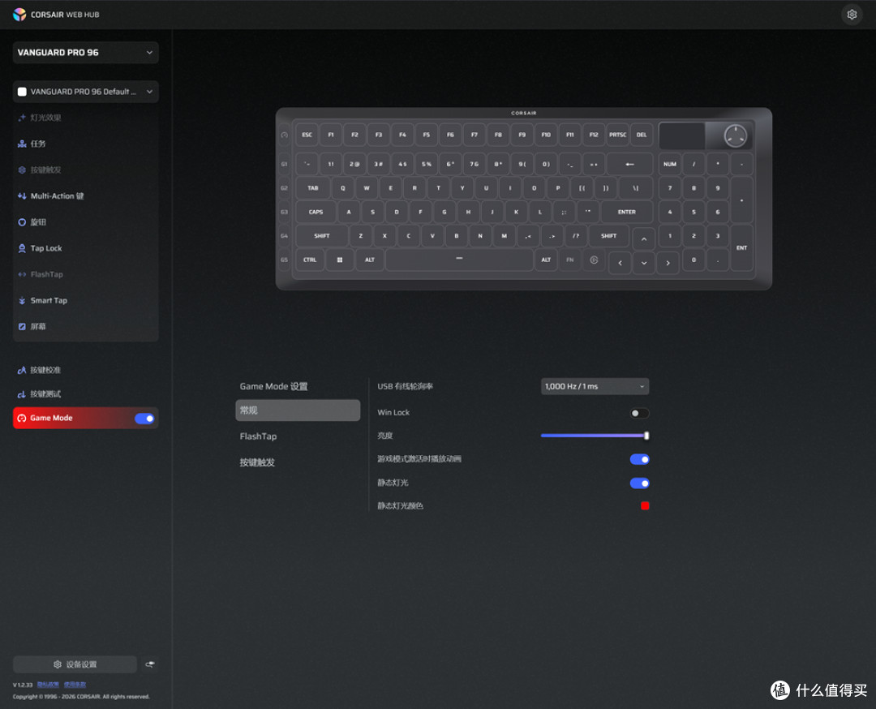Select the 常规 tab in Game Mode settings
876x709 pixels.
tap(298, 410)
